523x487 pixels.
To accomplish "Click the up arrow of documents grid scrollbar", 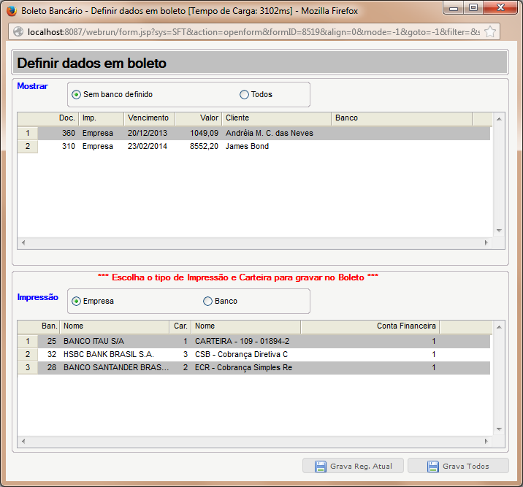I will 499,119.
